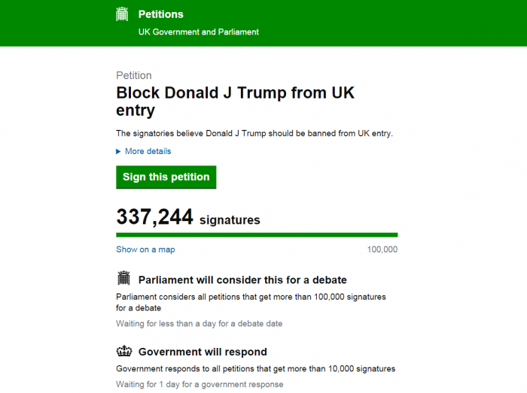Click UK Government and Parliament header text
Screen dimensions: 527x393
(x=198, y=32)
